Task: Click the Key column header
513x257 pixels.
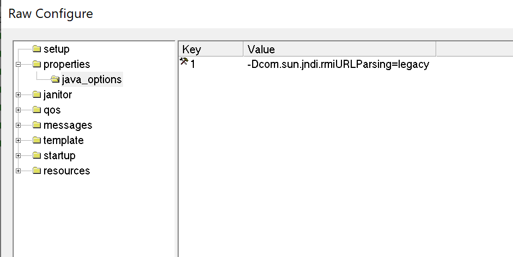Action: 210,49
